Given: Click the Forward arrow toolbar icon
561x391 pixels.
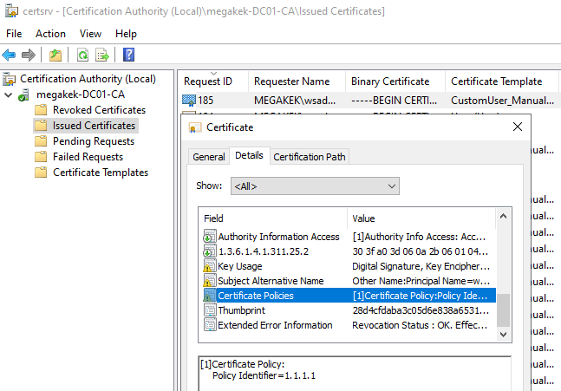Looking at the screenshot, I should coord(29,55).
